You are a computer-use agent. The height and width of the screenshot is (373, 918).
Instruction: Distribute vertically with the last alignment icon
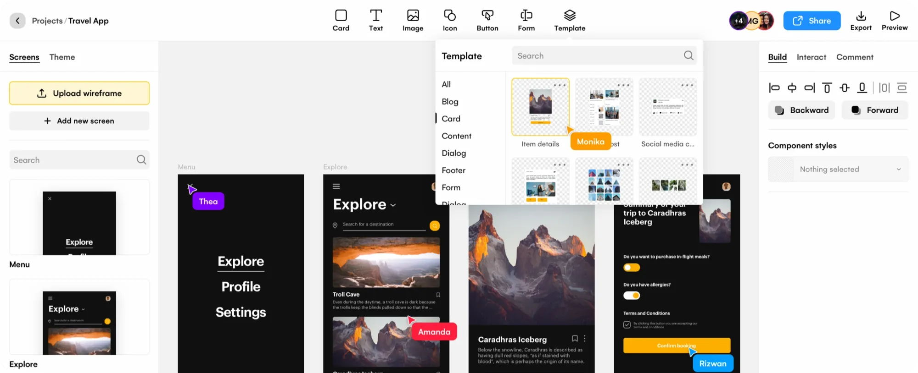[902, 88]
